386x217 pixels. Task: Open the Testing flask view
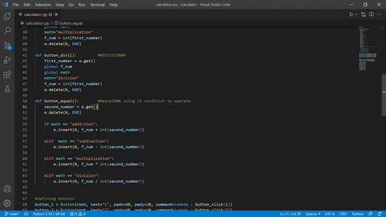7,89
